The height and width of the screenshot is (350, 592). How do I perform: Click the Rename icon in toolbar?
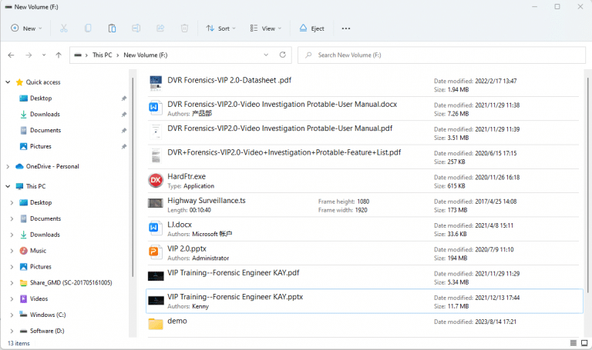point(136,28)
